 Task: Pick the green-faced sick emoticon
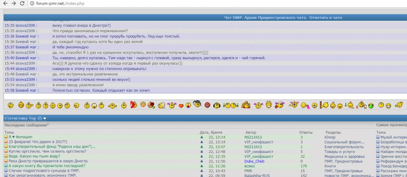click(371, 106)
